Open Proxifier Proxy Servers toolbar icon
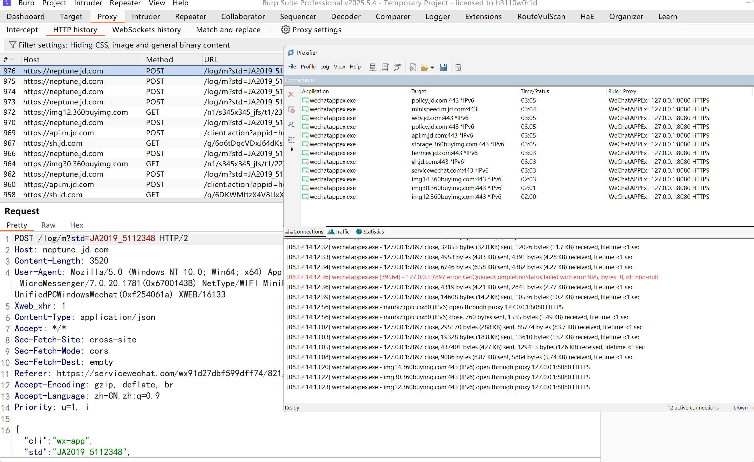Image resolution: width=754 pixels, height=462 pixels. (x=373, y=67)
